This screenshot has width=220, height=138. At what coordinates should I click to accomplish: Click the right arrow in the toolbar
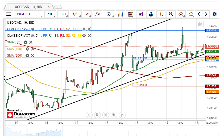pyautogui.click(x=206, y=14)
